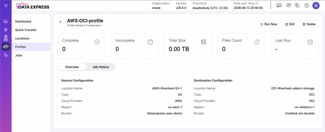
Task: Click destination location OCI-Riverbed-object-storage
Action: (293, 88)
